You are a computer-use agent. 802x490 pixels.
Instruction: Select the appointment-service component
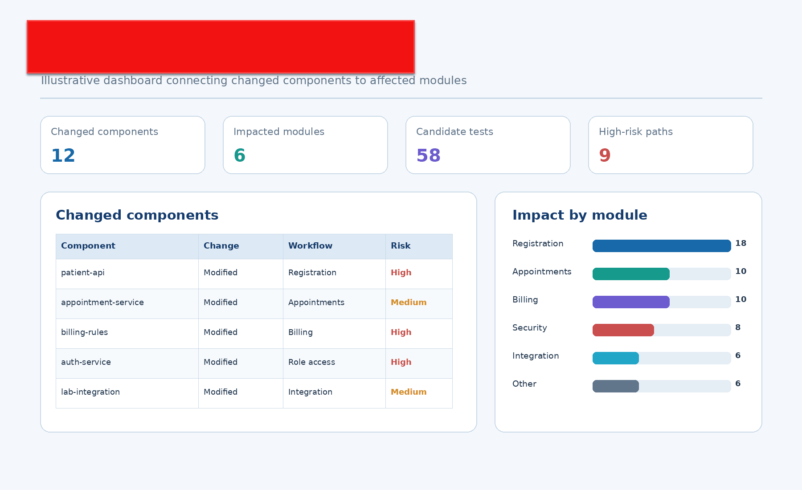click(x=102, y=302)
